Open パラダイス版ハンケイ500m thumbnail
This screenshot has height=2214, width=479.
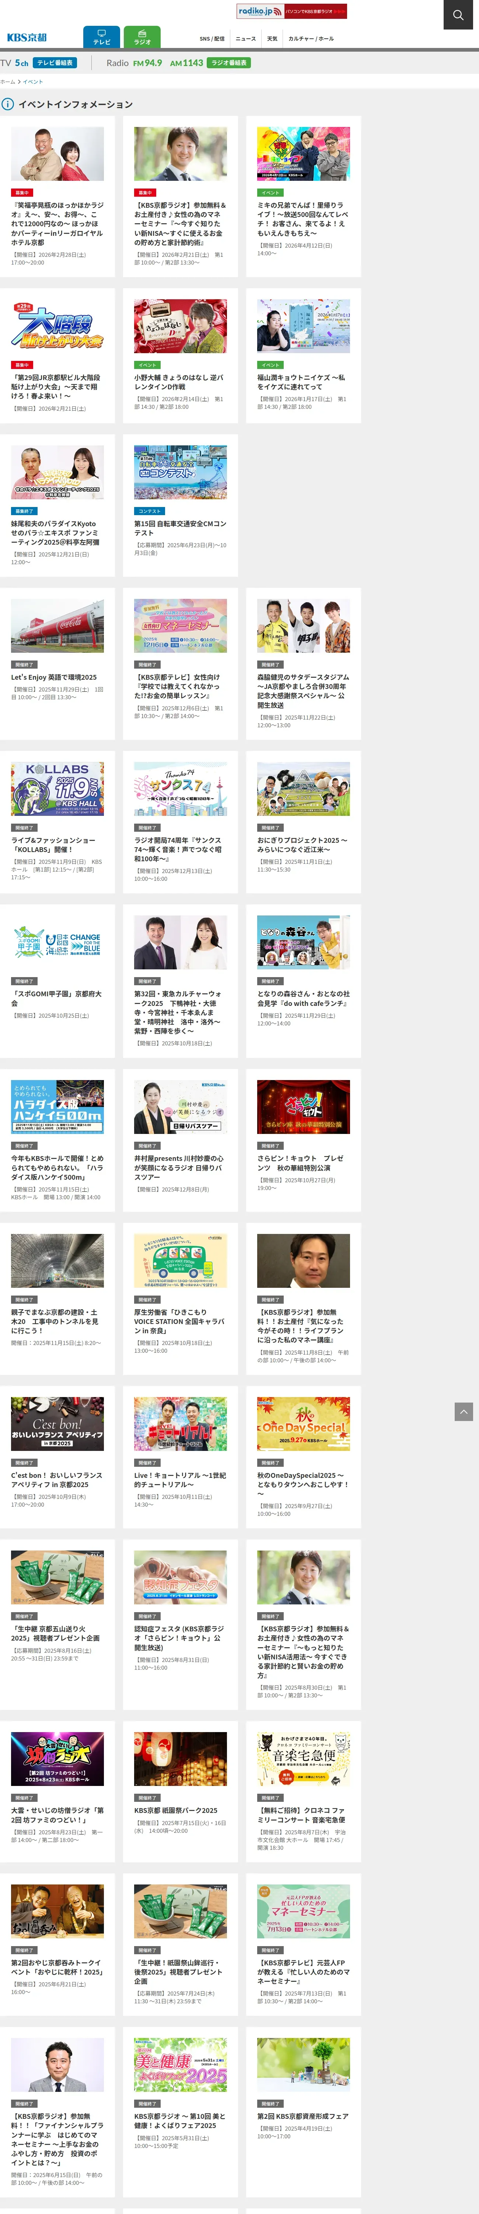coord(57,1107)
